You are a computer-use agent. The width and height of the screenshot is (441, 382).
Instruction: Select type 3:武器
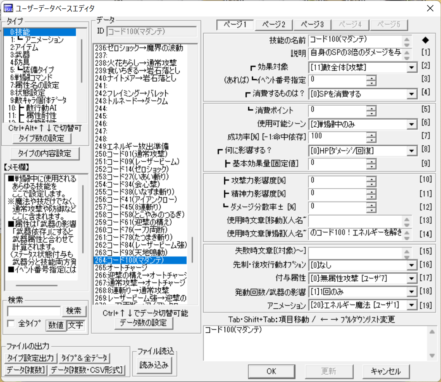click(x=40, y=55)
